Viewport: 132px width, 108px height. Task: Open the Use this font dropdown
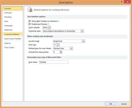click(x=83, y=41)
